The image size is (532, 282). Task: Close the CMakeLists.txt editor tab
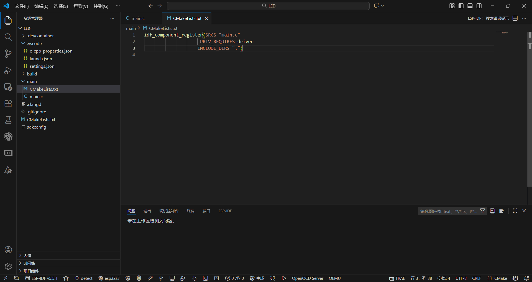click(x=206, y=18)
